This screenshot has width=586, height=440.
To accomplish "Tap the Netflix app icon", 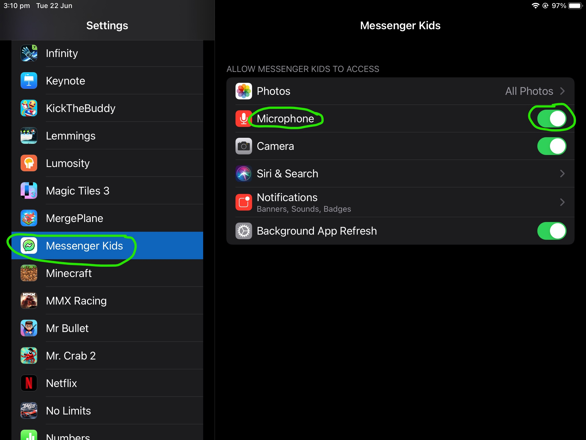I will click(x=29, y=383).
